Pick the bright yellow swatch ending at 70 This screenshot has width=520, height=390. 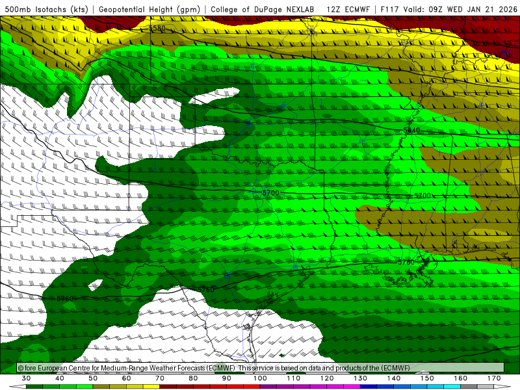(x=151, y=387)
